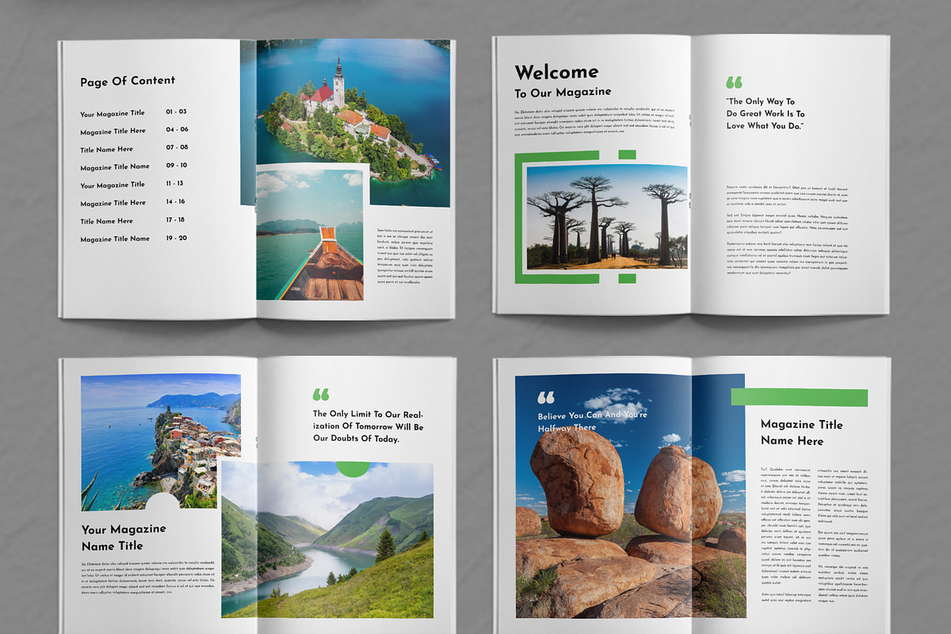Click the "09 - 10" page range
The height and width of the screenshot is (634, 951).
point(176,165)
